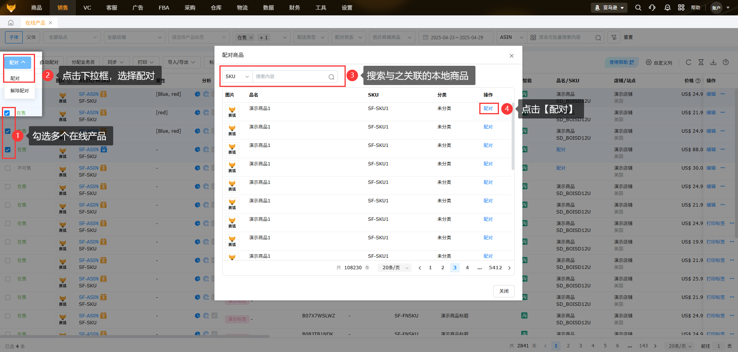The width and height of the screenshot is (738, 352).
Task: Refresh the online products list
Action: point(689,62)
